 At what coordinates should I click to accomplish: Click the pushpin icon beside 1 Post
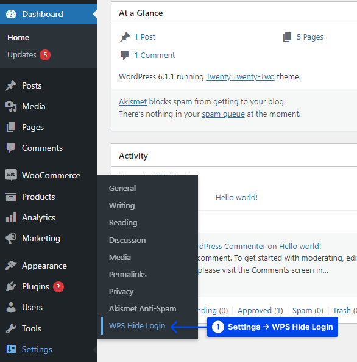coord(125,37)
